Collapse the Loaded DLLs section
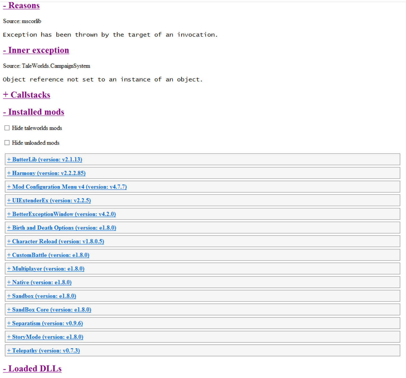406x378 pixels. pos(32,369)
